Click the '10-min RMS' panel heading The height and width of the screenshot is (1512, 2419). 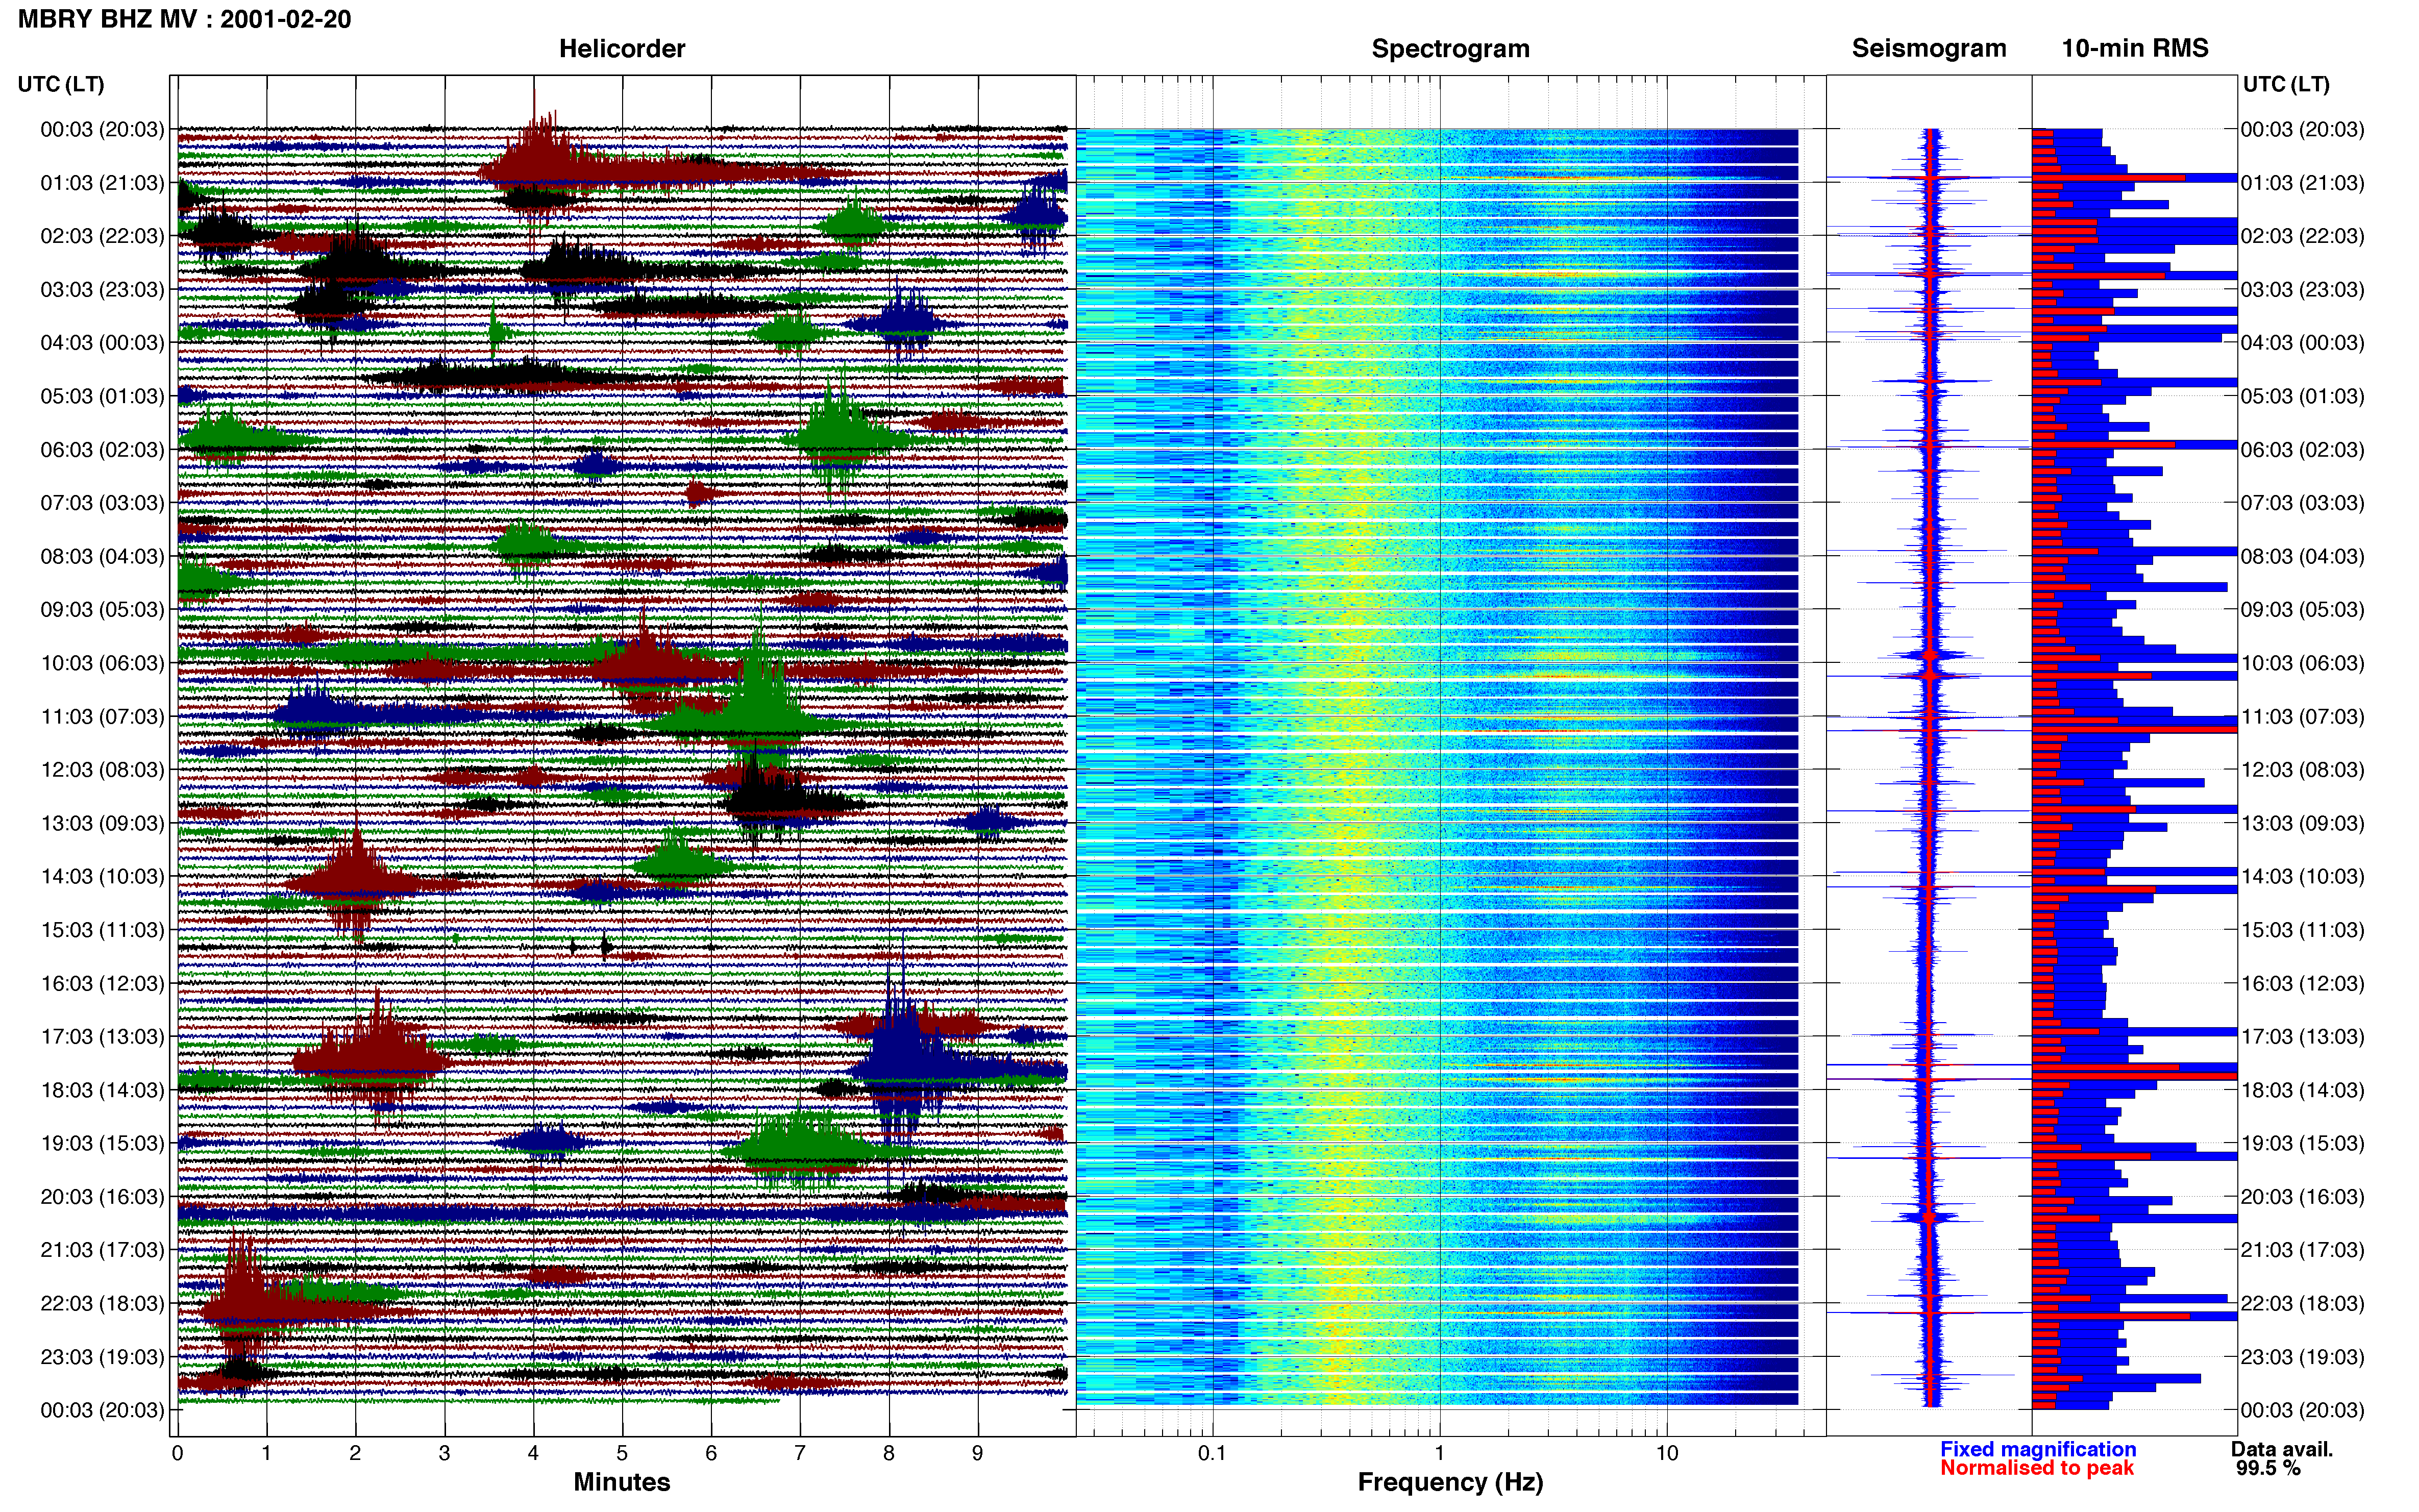tap(2135, 48)
